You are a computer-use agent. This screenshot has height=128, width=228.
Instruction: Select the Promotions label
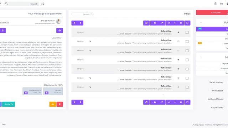[212, 68]
